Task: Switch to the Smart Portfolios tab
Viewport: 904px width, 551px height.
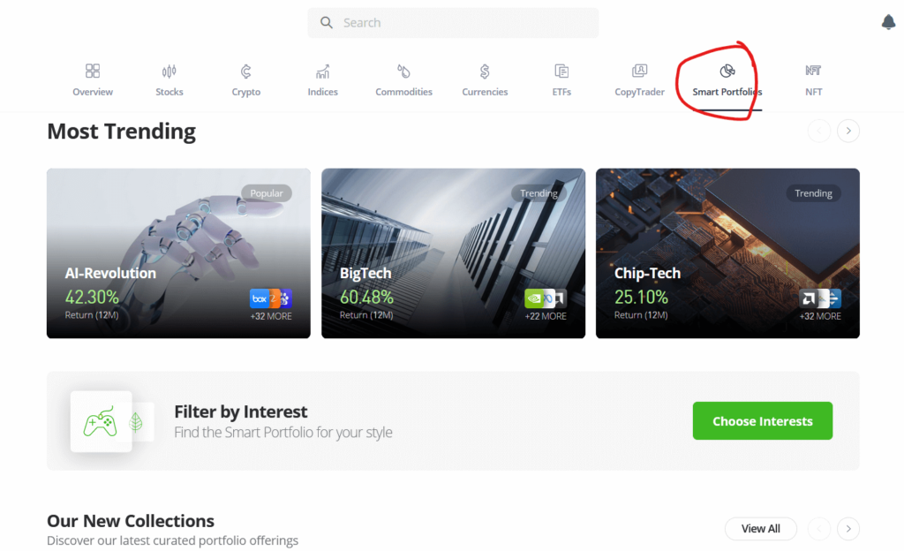Action: tap(726, 79)
